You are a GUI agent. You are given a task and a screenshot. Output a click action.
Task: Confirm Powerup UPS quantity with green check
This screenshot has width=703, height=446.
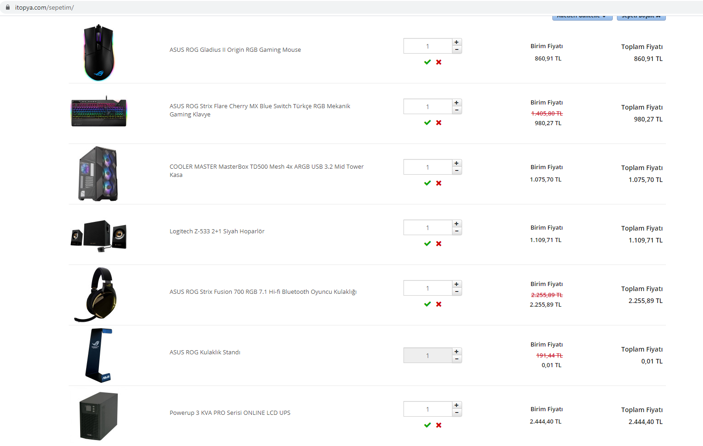[427, 425]
